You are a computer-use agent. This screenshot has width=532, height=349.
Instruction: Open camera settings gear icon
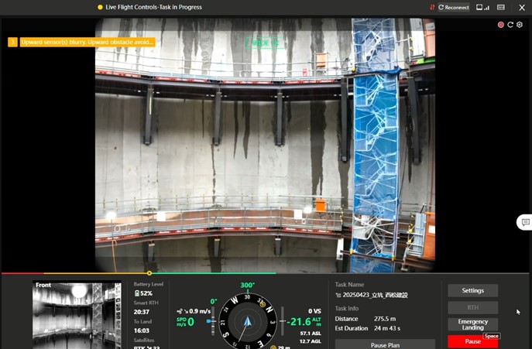click(520, 25)
